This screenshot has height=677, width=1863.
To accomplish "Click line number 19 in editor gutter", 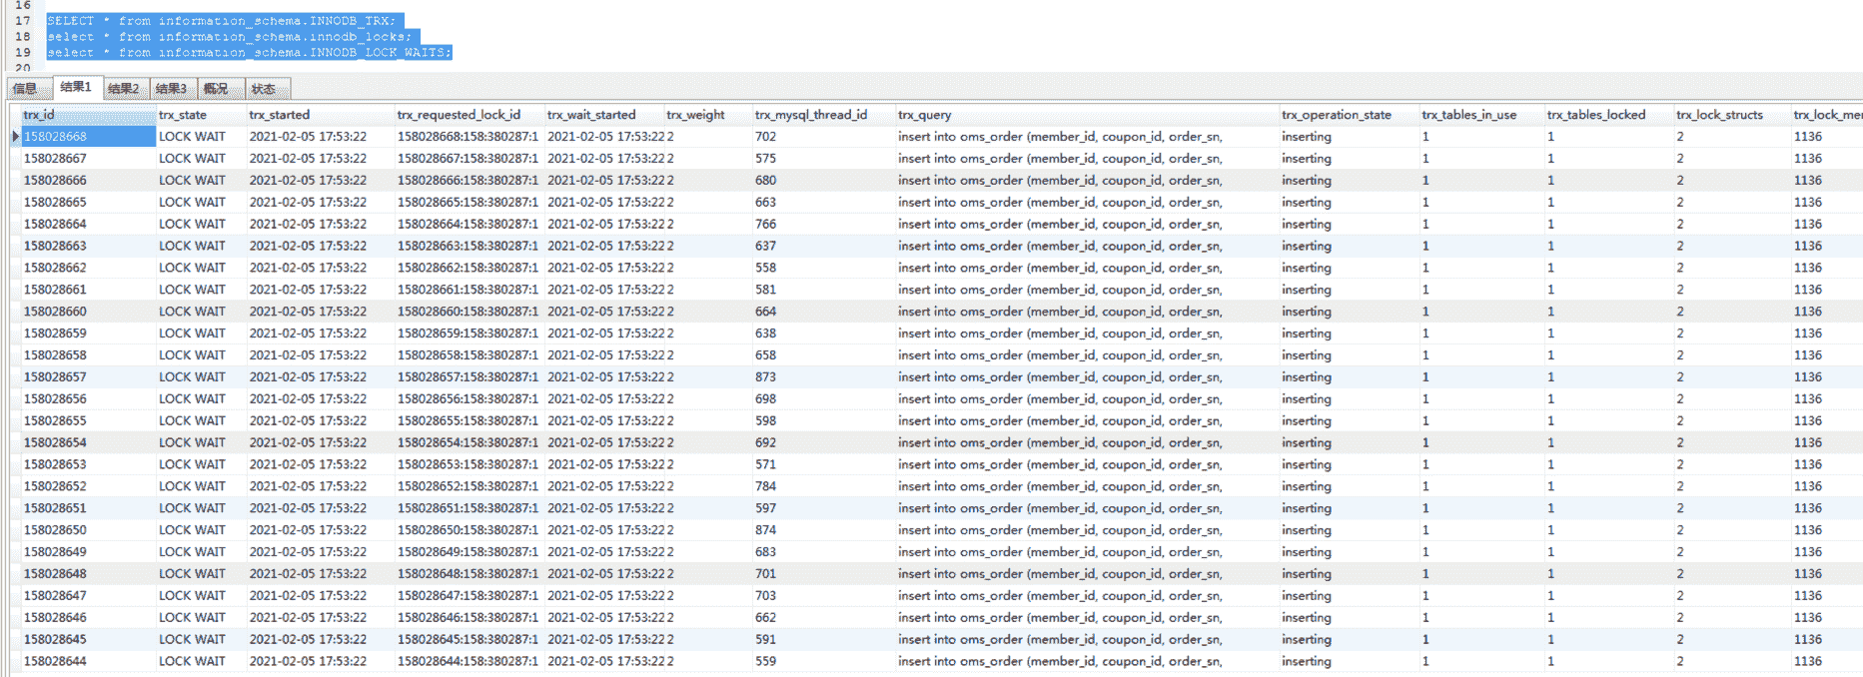I will (x=23, y=53).
